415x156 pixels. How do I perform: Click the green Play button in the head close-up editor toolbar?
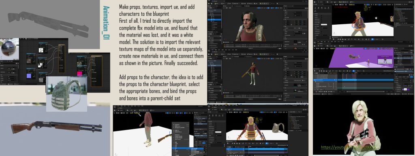pos(261,4)
